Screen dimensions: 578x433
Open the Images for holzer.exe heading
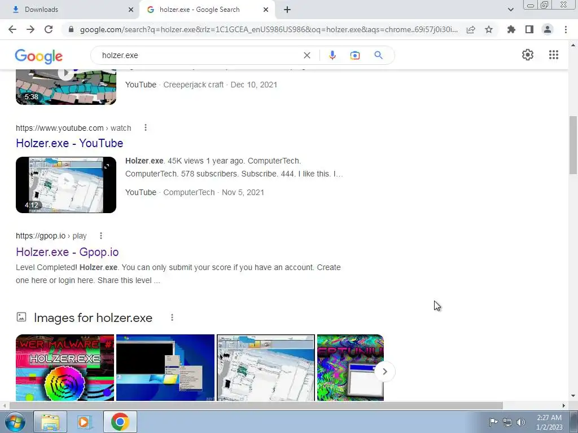point(93,318)
